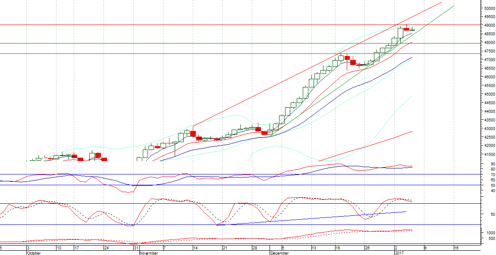Select the 45000 price axis label
496x255 pixels.
pos(489,94)
